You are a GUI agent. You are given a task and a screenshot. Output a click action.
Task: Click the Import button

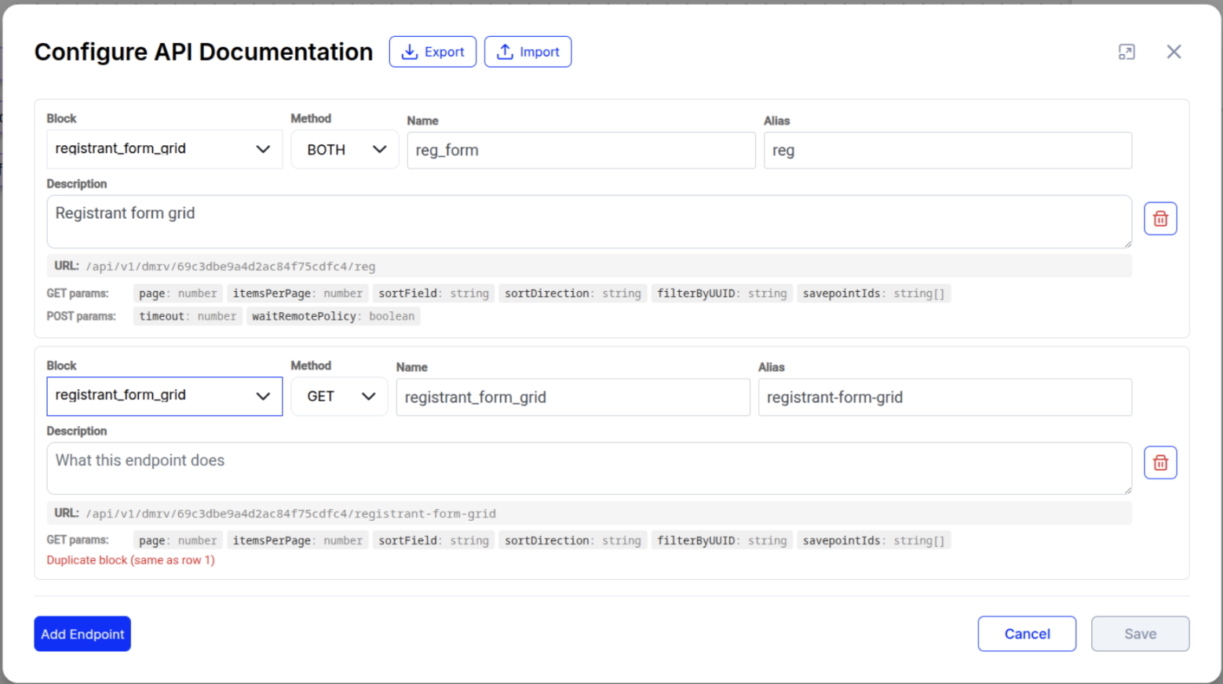click(528, 52)
